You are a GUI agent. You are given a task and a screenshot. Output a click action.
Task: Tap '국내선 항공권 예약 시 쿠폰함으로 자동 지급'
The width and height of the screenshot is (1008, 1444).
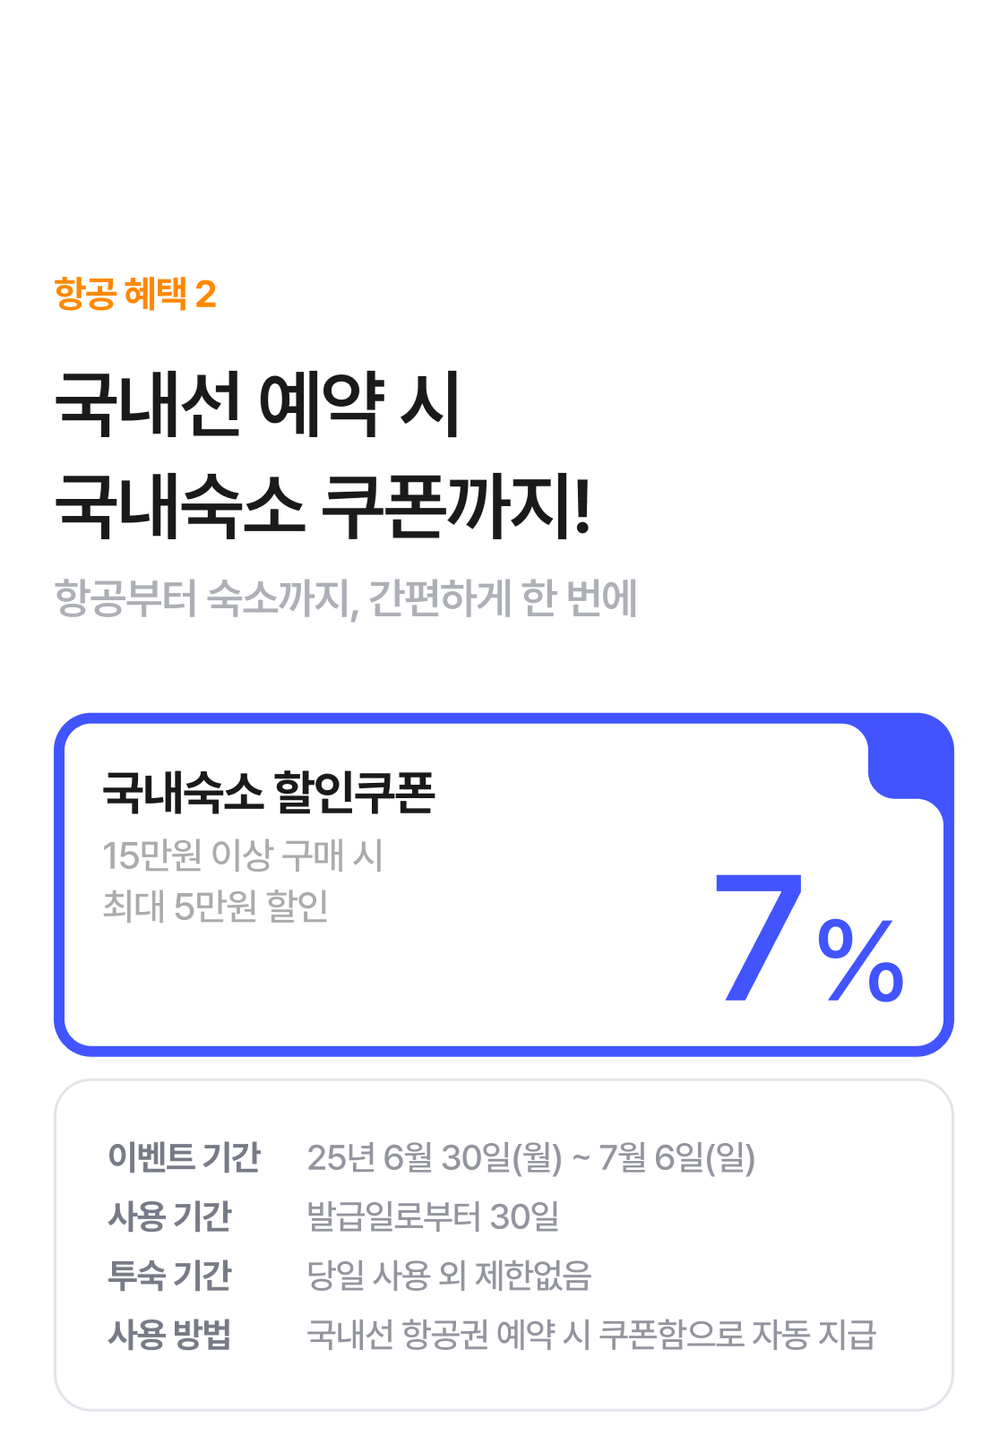pyautogui.click(x=591, y=1334)
